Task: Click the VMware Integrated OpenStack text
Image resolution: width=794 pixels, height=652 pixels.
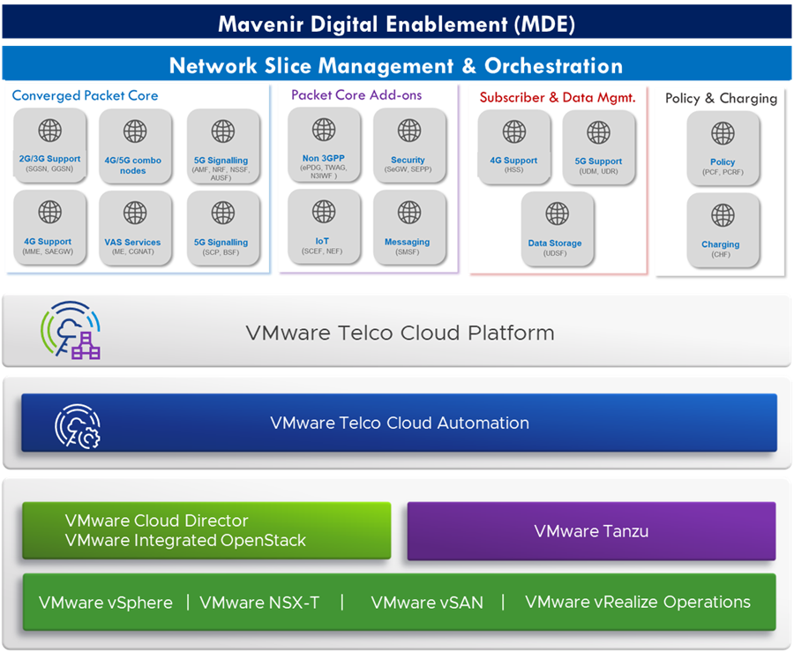Action: click(x=185, y=541)
